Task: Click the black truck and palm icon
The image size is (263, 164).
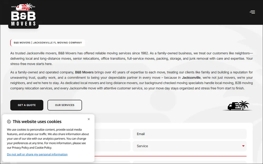Action: [x=237, y=105]
